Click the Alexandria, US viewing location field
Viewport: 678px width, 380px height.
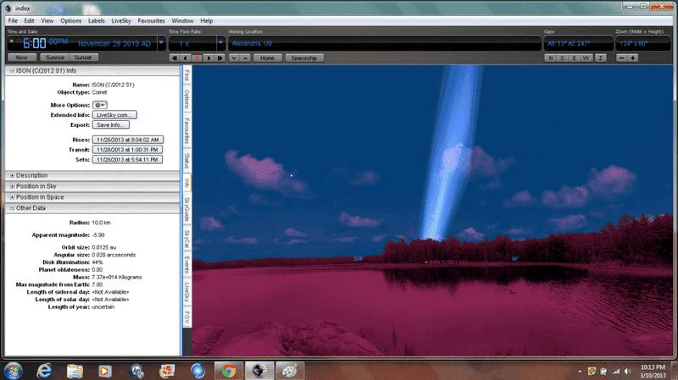[385, 43]
